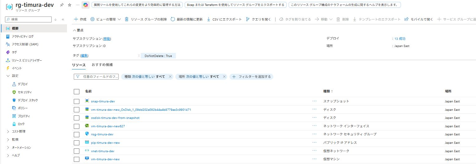Click the vm-timura-dev-new virtual machine icon

[87, 159]
